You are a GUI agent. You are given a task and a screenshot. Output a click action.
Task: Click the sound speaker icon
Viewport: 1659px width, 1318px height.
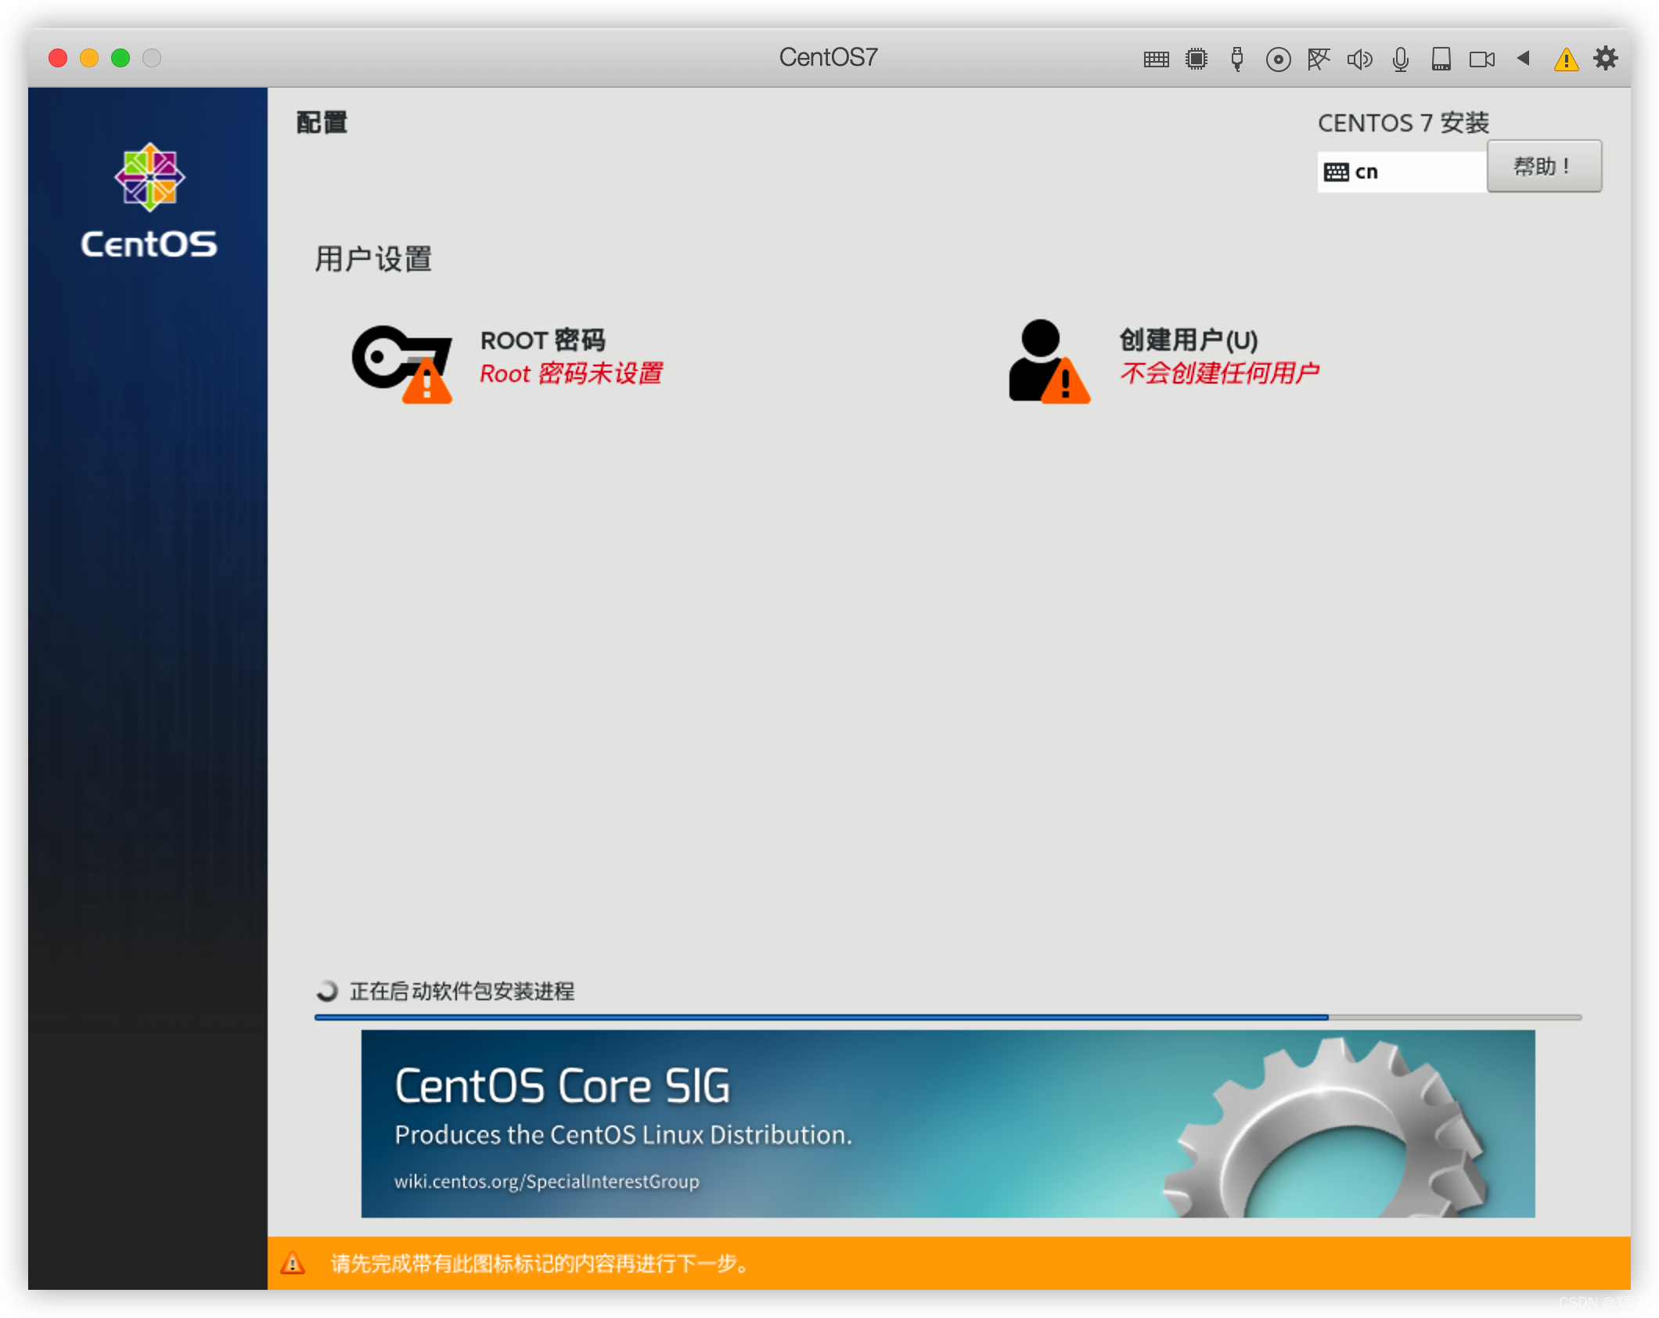click(1359, 59)
